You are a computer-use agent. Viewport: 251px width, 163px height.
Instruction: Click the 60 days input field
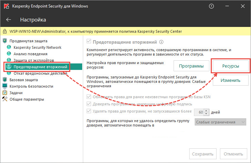(199, 112)
